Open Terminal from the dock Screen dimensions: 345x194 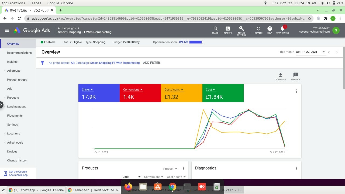coord(187,186)
